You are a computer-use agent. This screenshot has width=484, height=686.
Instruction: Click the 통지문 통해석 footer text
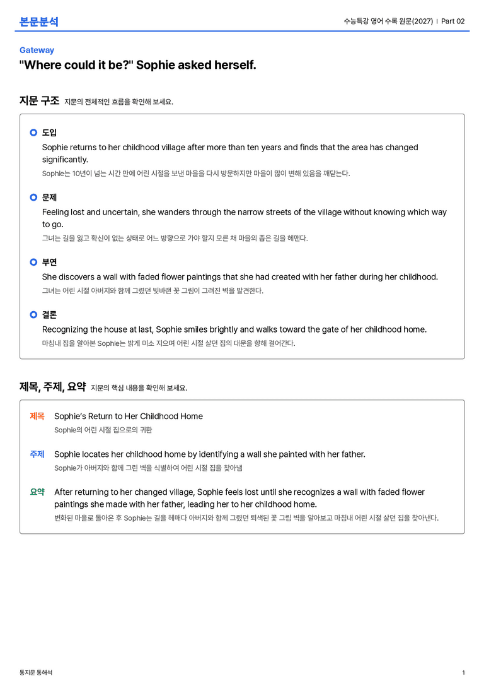tap(36, 673)
